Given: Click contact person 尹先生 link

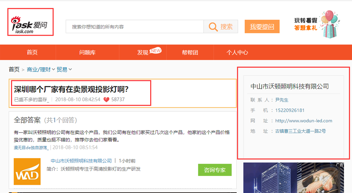Looking at the screenshot, I should (282, 100).
